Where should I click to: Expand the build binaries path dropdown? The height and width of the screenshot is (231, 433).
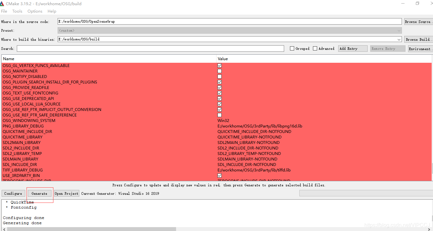click(399, 39)
